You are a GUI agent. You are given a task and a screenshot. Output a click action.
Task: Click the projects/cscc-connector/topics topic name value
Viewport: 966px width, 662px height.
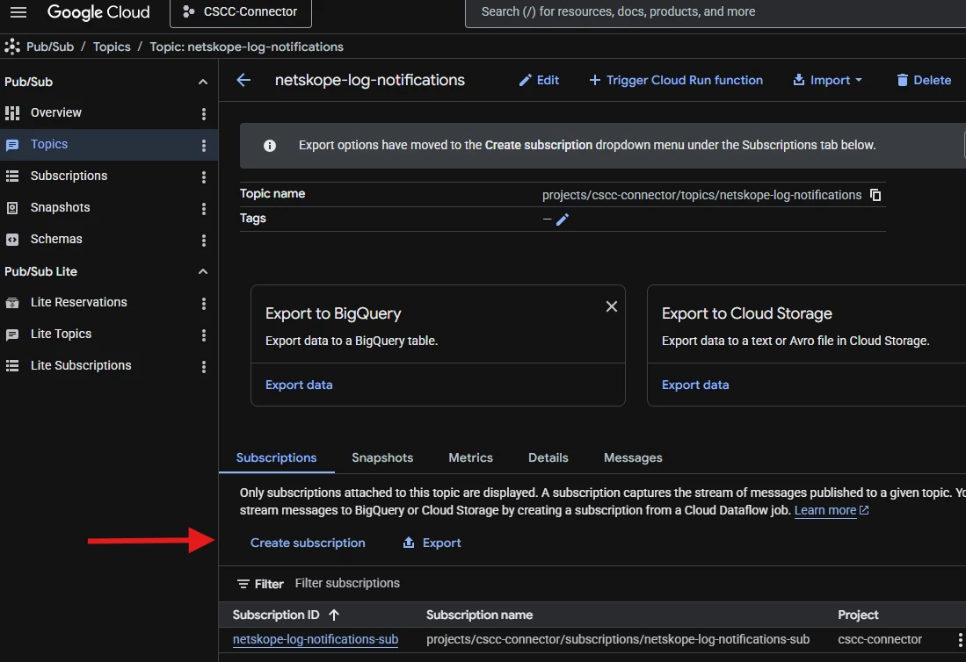coord(701,195)
